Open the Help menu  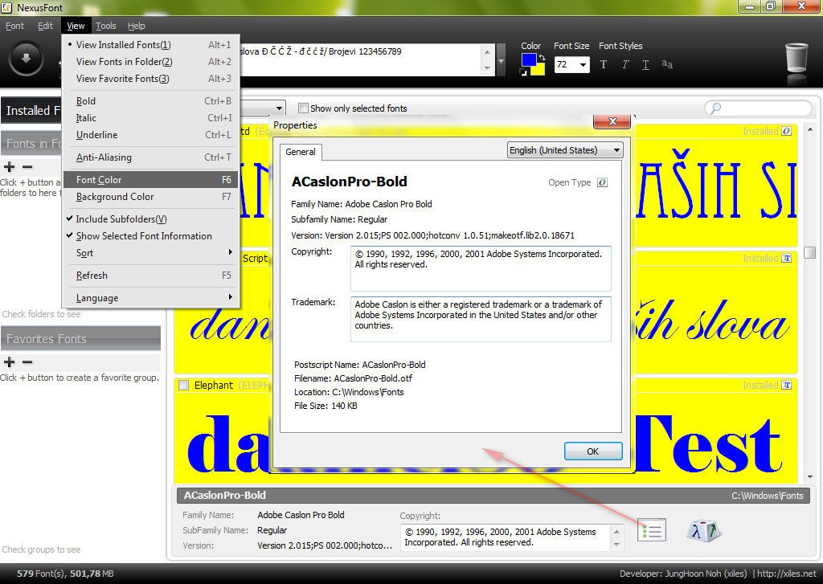pos(137,26)
